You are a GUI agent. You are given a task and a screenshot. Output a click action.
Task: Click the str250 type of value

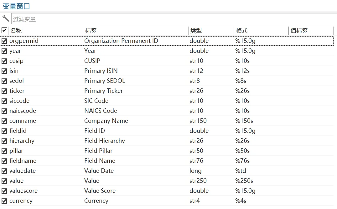click(x=198, y=181)
